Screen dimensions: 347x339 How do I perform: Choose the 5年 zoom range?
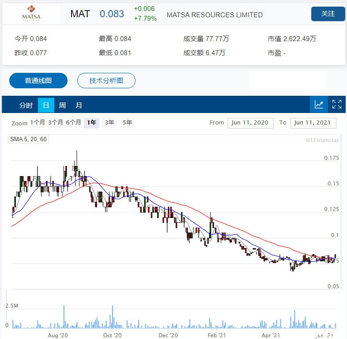click(x=128, y=123)
